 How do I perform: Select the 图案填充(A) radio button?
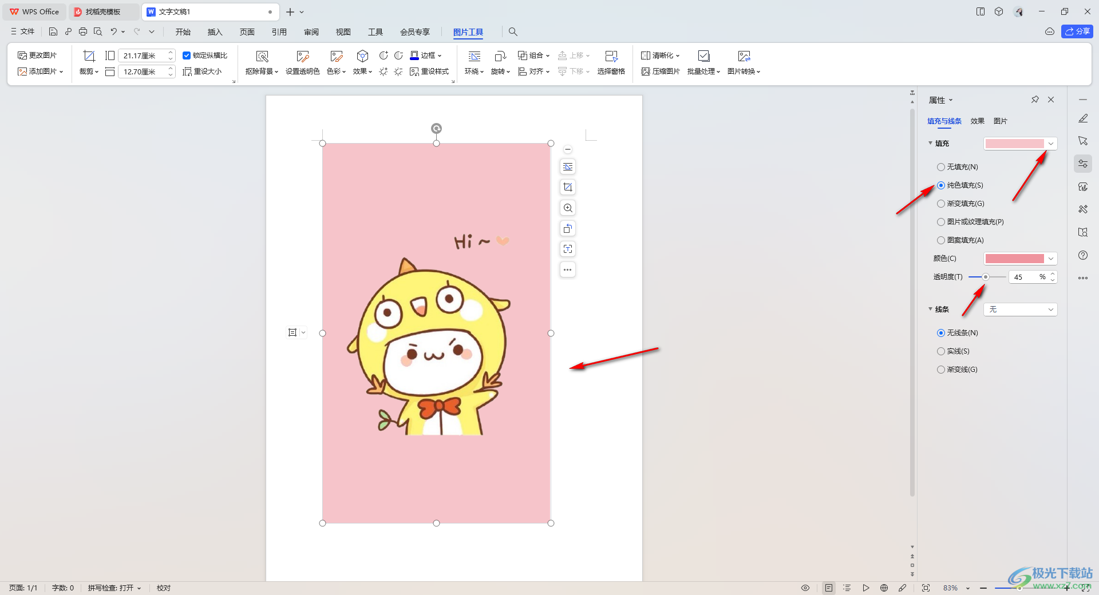pos(941,240)
